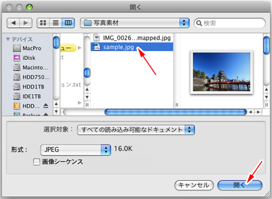Switch to list view
This screenshot has height=199, width=272.
point(55,23)
